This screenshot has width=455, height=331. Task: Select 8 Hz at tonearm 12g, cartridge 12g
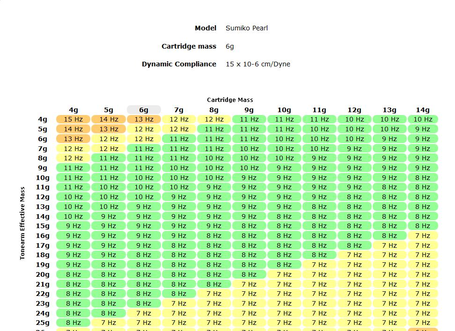pos(354,197)
